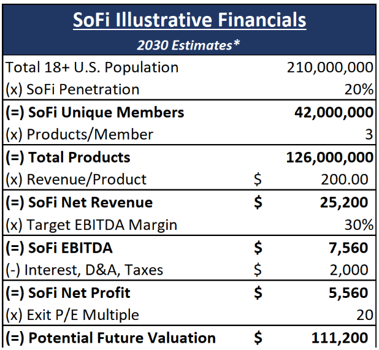The height and width of the screenshot is (350, 379).
Task: Select the 2030 Estimates subtitle
Action: tap(189, 45)
